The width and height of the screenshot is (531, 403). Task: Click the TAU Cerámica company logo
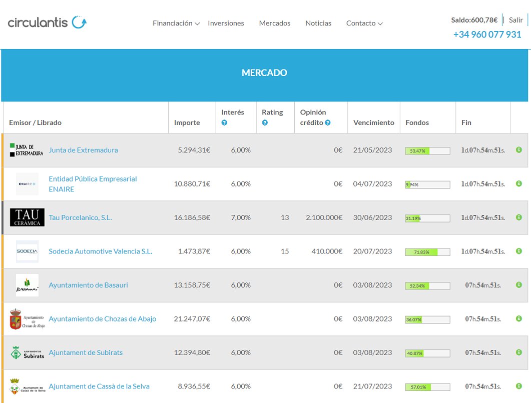tap(27, 217)
